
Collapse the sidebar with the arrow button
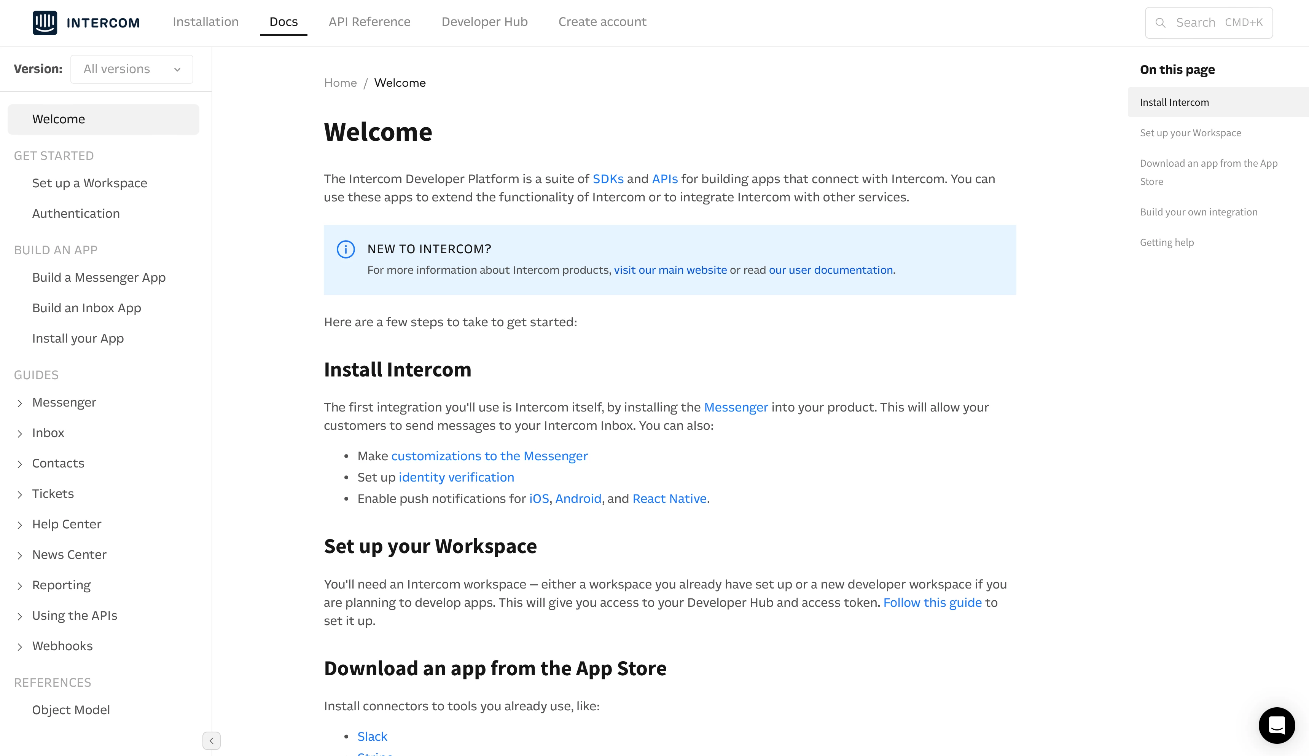click(x=211, y=740)
